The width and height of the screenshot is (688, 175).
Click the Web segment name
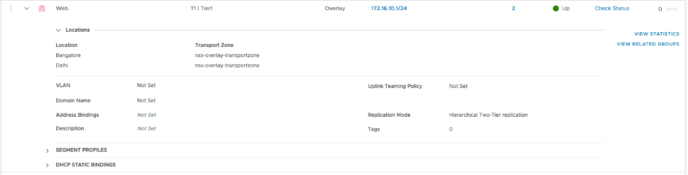tap(62, 9)
